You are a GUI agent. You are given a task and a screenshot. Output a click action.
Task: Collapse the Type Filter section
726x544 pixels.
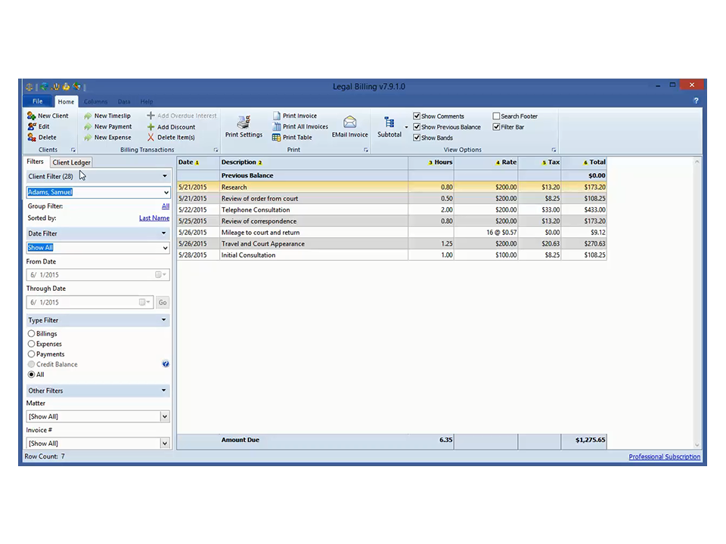coord(163,320)
